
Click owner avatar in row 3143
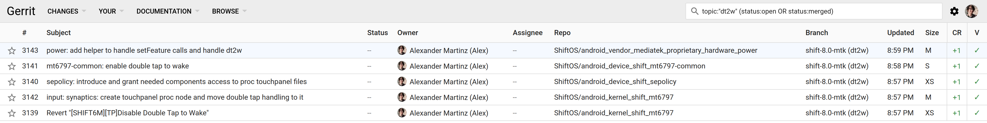[x=402, y=50]
